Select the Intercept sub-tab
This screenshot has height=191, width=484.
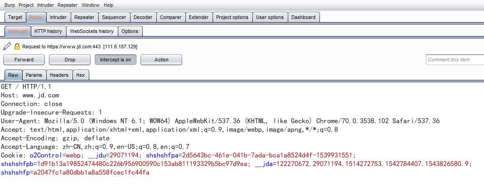(x=18, y=31)
